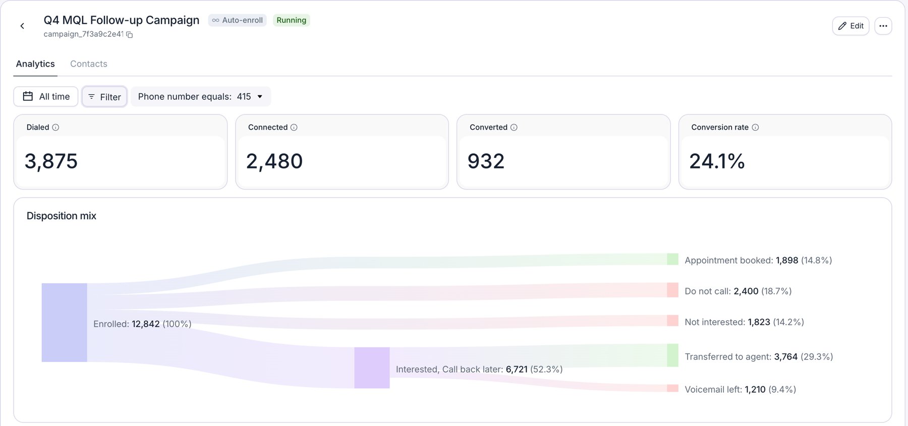Click the Enrolled: 12,842 label
908x426 pixels.
coord(142,324)
